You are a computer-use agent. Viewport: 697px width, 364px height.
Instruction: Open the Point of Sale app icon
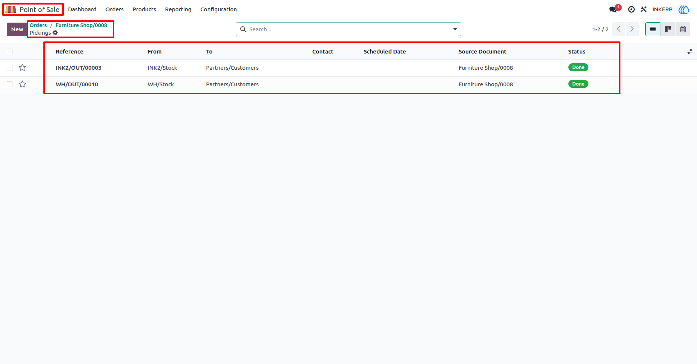click(11, 9)
